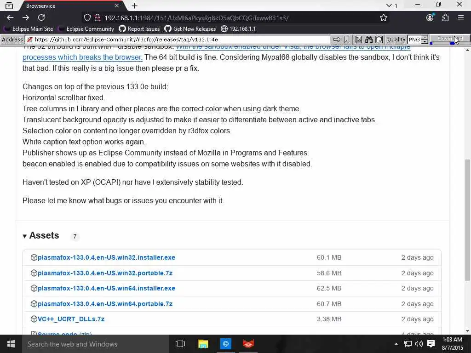
Task: Open Task View on the taskbar
Action: point(180,344)
